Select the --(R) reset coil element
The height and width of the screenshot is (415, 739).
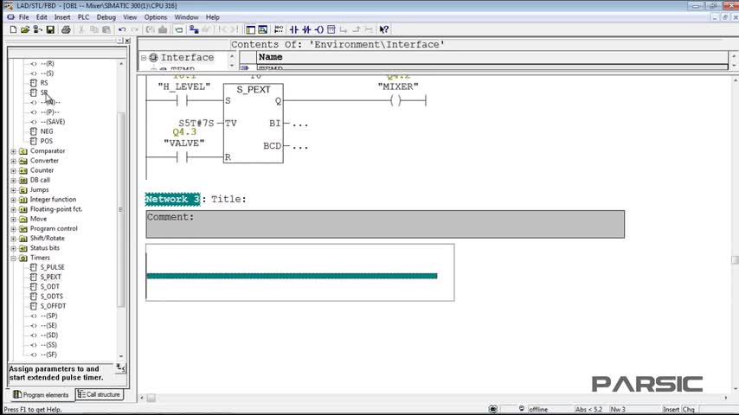(x=47, y=64)
